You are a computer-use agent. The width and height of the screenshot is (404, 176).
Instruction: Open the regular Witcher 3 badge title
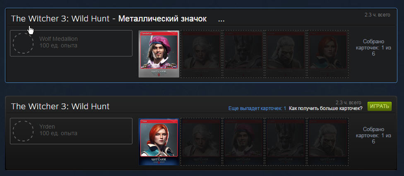(60, 106)
